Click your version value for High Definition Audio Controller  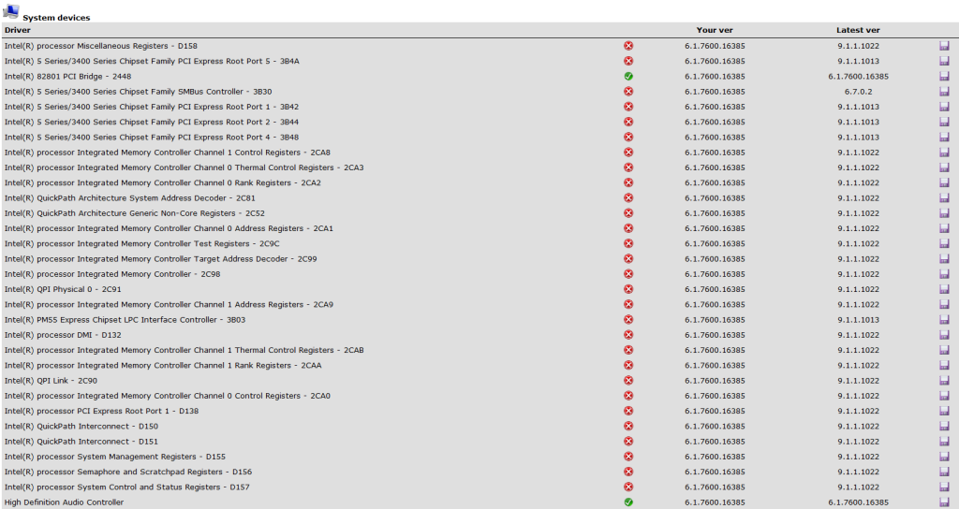(715, 502)
